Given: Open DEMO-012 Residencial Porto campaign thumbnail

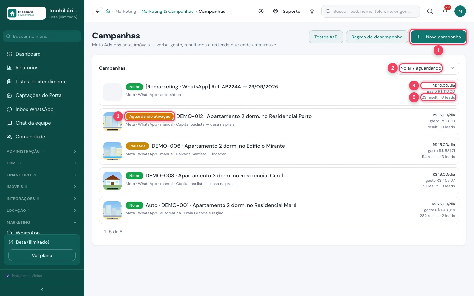Looking at the screenshot, I should (x=113, y=122).
